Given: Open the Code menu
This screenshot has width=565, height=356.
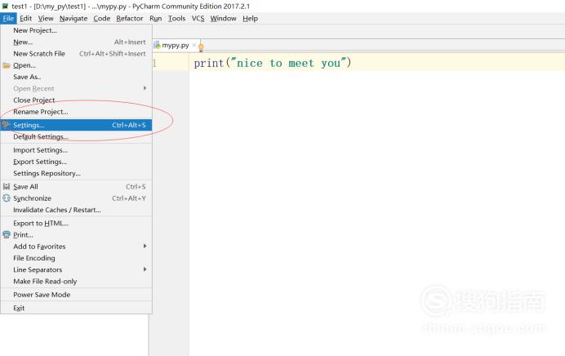Looking at the screenshot, I should [x=102, y=19].
